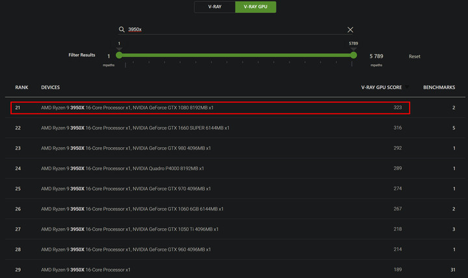
Task: Click the score value 289
Action: (x=397, y=168)
